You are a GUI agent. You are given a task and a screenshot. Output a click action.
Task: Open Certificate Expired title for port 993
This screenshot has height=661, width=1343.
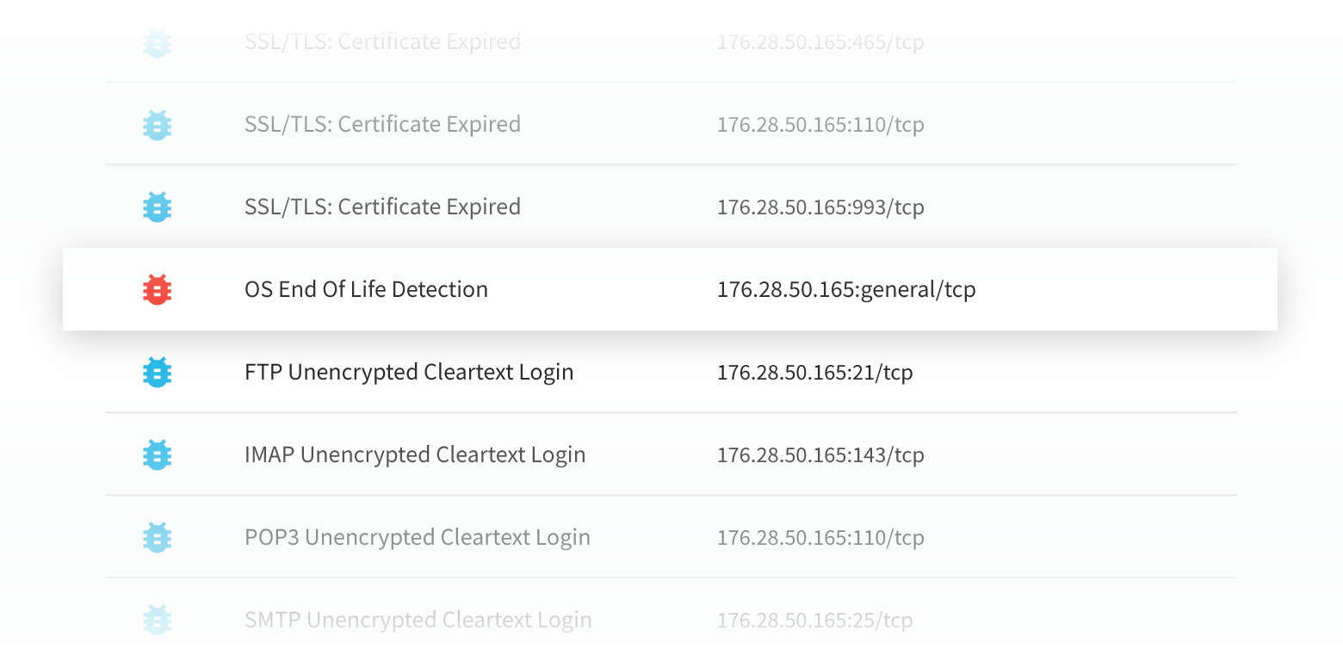(382, 207)
